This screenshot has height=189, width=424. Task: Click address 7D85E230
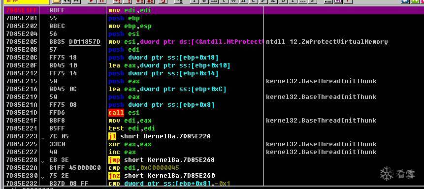coord(22,175)
